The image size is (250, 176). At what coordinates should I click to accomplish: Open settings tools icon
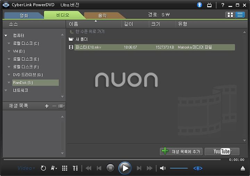[x=75, y=168]
